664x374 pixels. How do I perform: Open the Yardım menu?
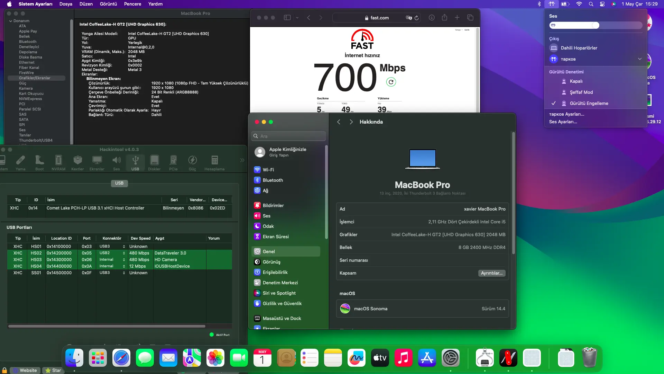point(155,4)
